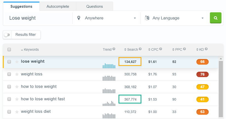The width and height of the screenshot is (226, 119).
Task: Star the 'how to lose weight fast' keyword
Action: pyautogui.click(x=17, y=99)
